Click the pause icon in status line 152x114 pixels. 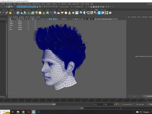(x=108, y=7)
